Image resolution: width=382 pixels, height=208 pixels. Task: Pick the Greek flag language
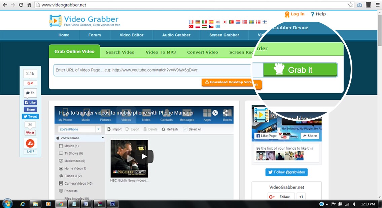218,26
